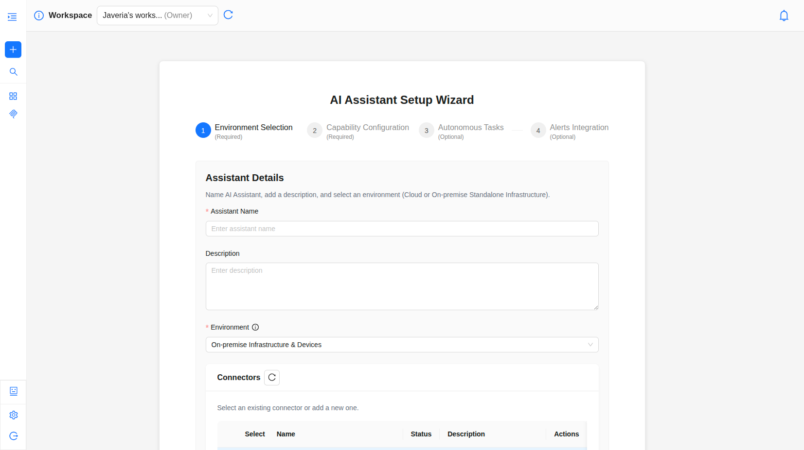Expand the sidebar menu icon

coord(13,17)
